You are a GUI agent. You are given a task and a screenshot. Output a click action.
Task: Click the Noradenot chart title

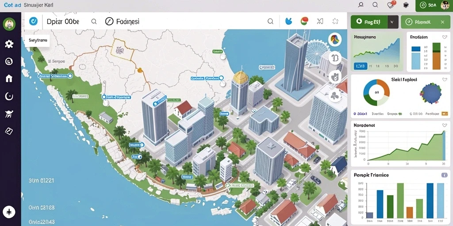tap(365, 126)
